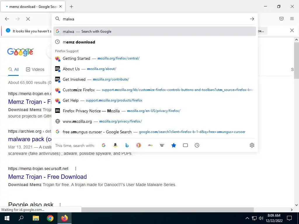
Task: Choose the Get Involved suggestion
Action: [x=155, y=79]
